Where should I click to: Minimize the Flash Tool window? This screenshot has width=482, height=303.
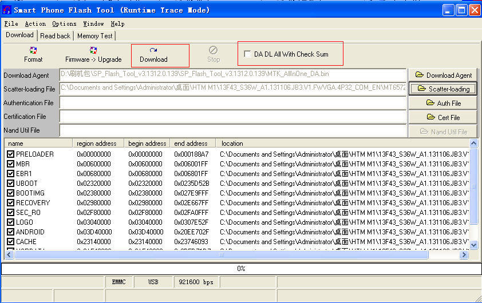coord(448,10)
